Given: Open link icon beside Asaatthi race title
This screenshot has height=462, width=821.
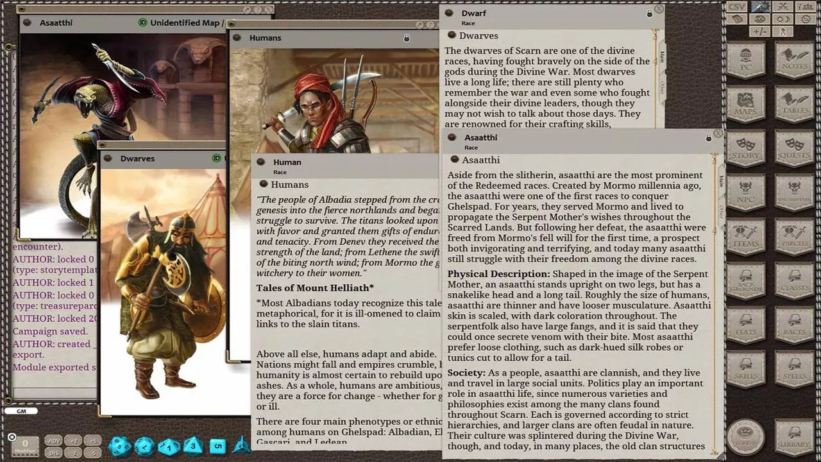Looking at the screenshot, I should click(x=452, y=137).
